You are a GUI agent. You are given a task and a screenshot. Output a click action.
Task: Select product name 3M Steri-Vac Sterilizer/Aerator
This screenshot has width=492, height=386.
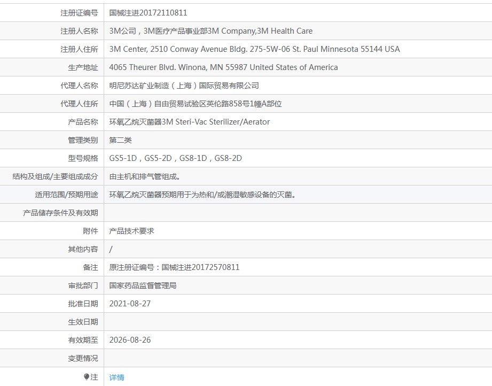(216, 122)
